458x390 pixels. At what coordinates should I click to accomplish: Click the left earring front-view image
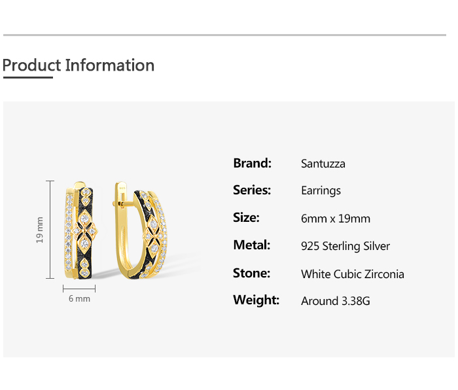pos(80,229)
